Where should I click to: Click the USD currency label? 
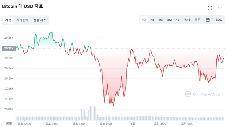click(x=9, y=124)
